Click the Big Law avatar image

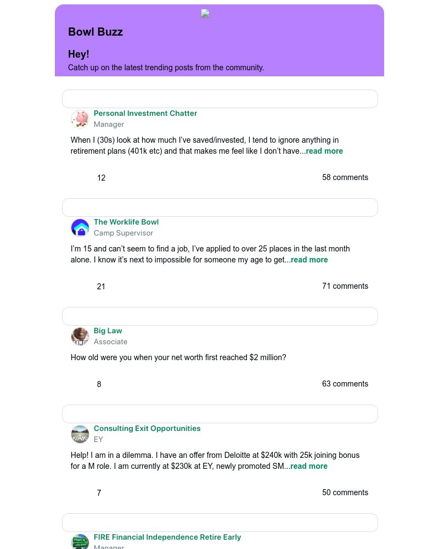[80, 336]
